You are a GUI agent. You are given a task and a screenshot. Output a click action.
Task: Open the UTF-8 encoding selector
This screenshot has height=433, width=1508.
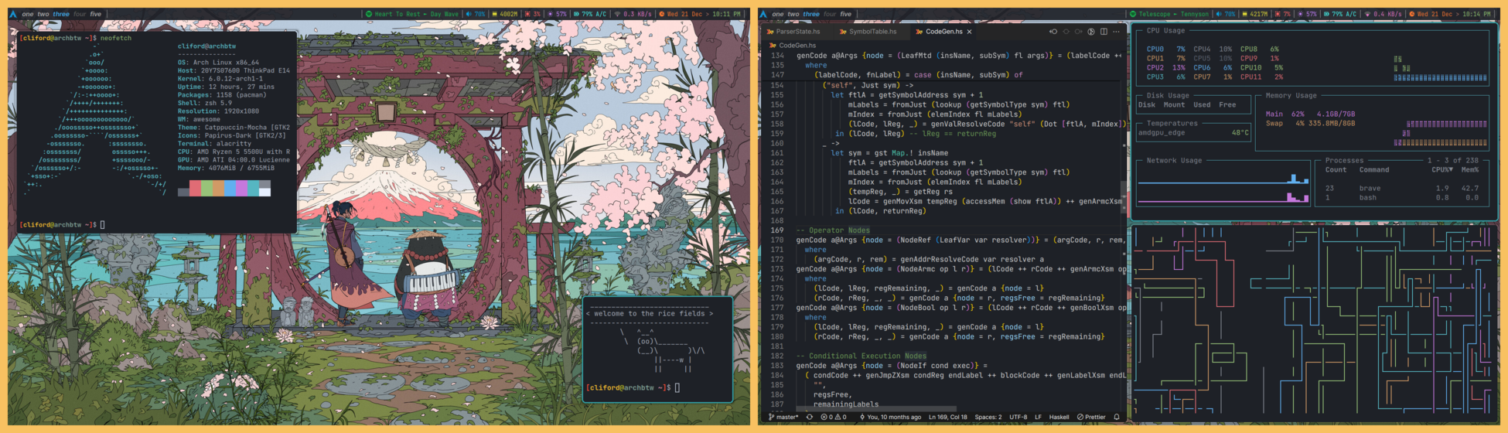click(1018, 417)
